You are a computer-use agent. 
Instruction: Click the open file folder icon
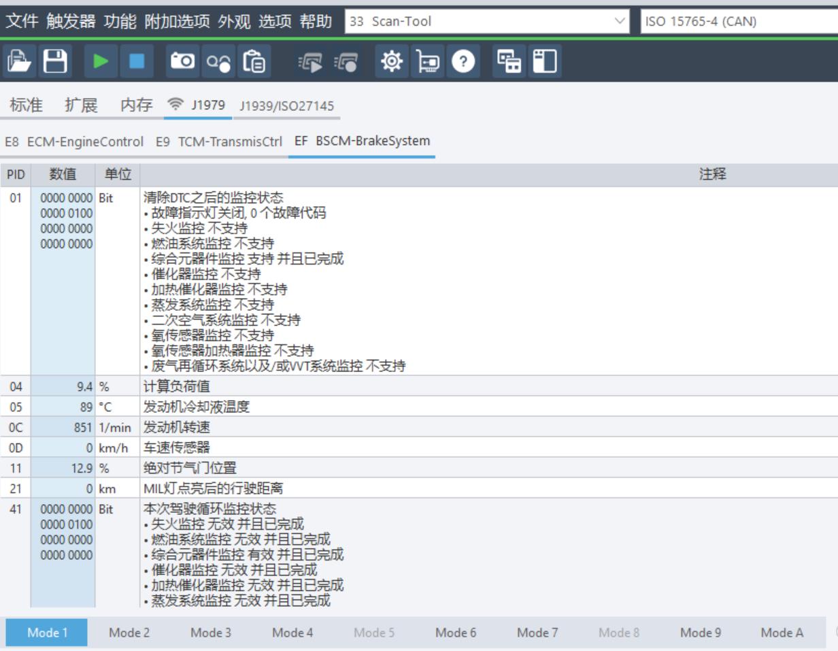(x=20, y=62)
